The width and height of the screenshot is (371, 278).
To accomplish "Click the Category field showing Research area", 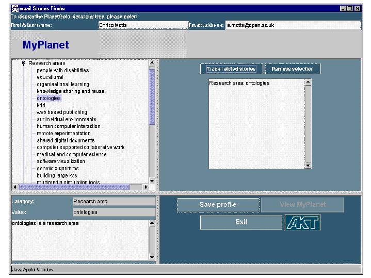I will pyautogui.click(x=114, y=202).
